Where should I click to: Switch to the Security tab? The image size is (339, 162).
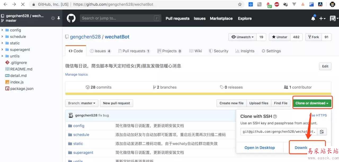(x=218, y=51)
